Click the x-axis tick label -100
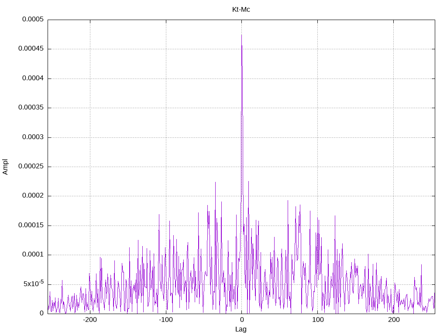This screenshot has height=335, width=447. click(x=165, y=320)
